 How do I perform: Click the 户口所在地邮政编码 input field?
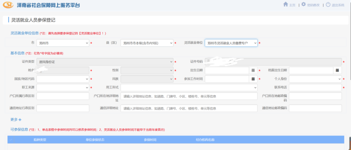coord(315,96)
